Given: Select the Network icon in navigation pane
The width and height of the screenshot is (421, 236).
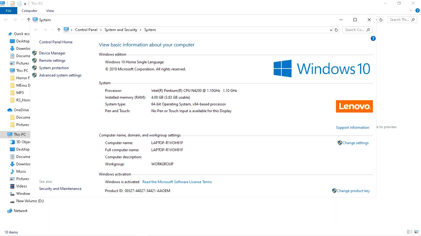Looking at the screenshot, I should pos(10,211).
